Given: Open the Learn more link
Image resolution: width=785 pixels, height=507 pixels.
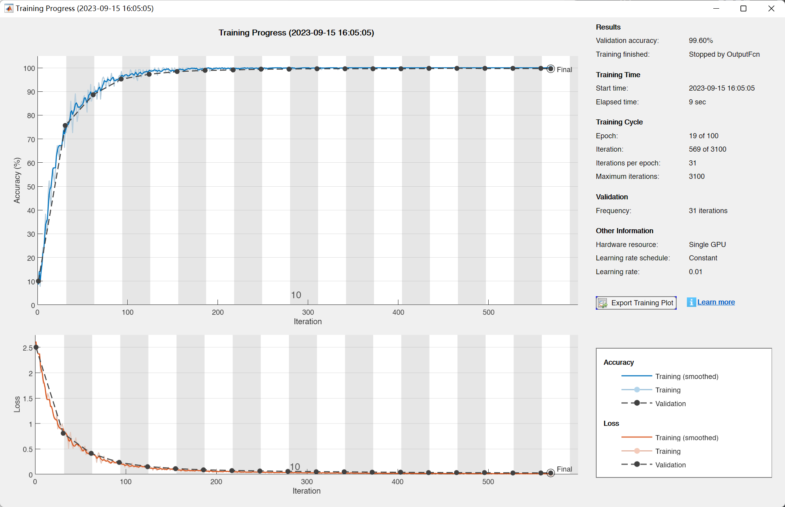Looking at the screenshot, I should [716, 302].
